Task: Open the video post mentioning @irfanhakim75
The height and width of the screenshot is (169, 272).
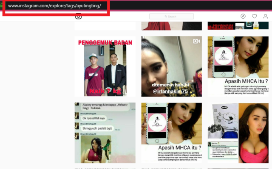Action: (171, 66)
